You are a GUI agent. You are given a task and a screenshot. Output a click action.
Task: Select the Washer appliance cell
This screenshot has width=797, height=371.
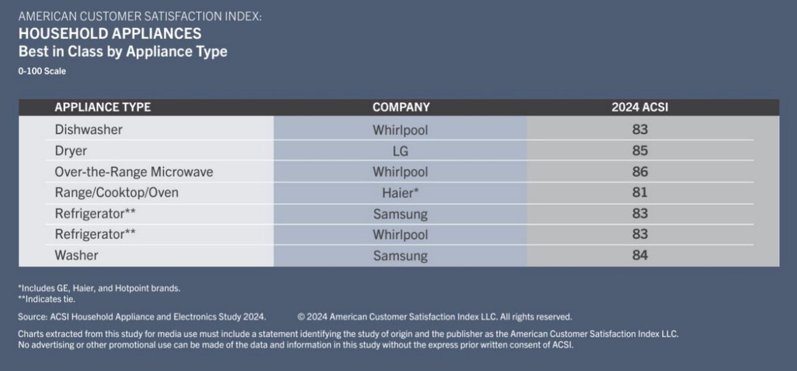(76, 255)
